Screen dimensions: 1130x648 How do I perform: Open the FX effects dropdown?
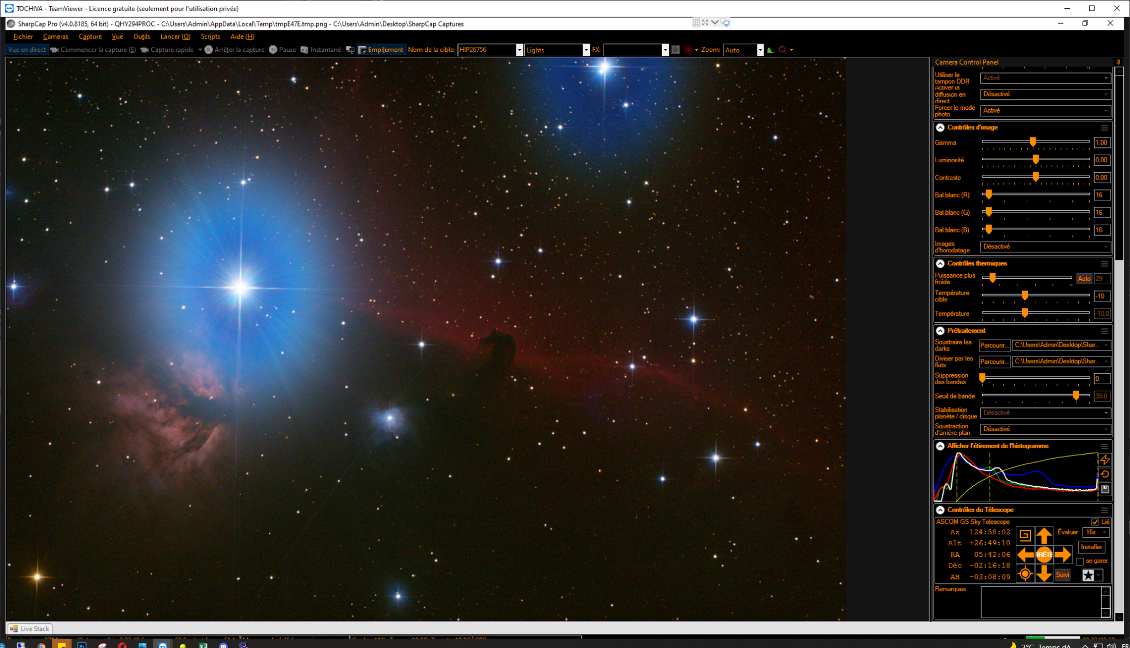665,50
